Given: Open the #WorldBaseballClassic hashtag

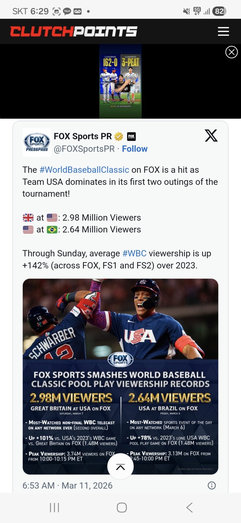Looking at the screenshot, I should coord(84,170).
